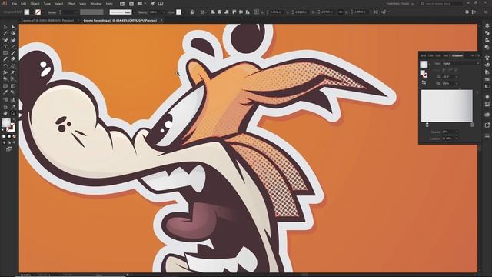Click the gradient fill swatch in Gradient panel

coord(424,65)
